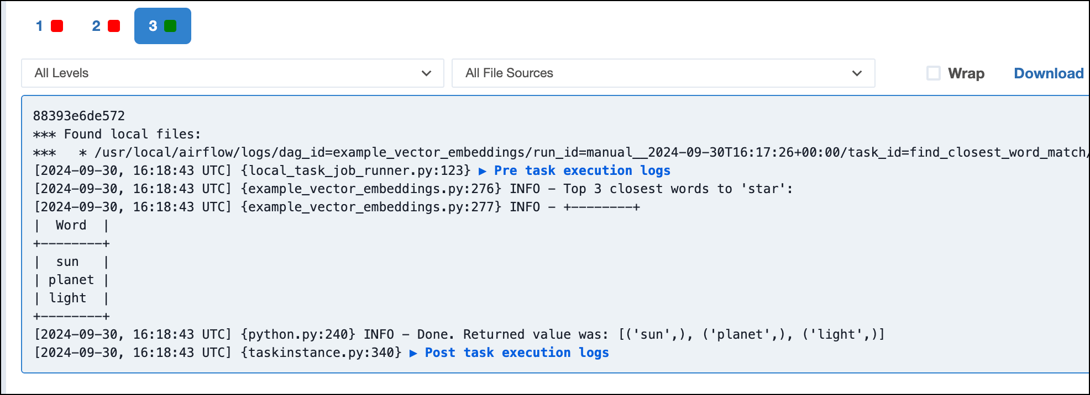This screenshot has height=395, width=1090.
Task: Click the 'sun' row in log table
Action: (71, 261)
